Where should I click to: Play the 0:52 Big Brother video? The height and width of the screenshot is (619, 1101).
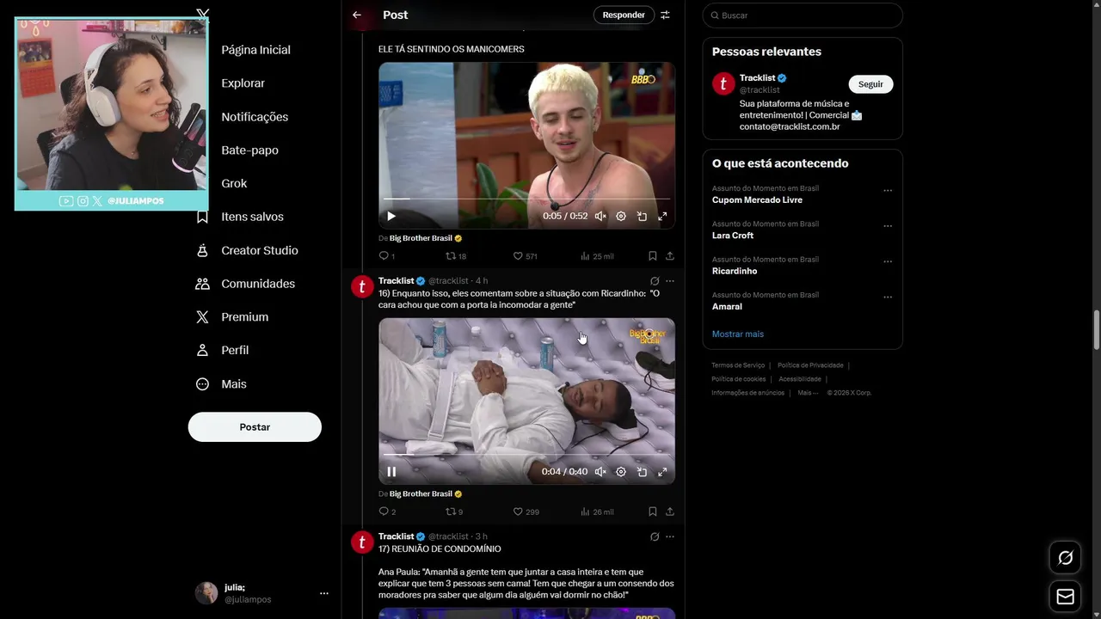(391, 217)
